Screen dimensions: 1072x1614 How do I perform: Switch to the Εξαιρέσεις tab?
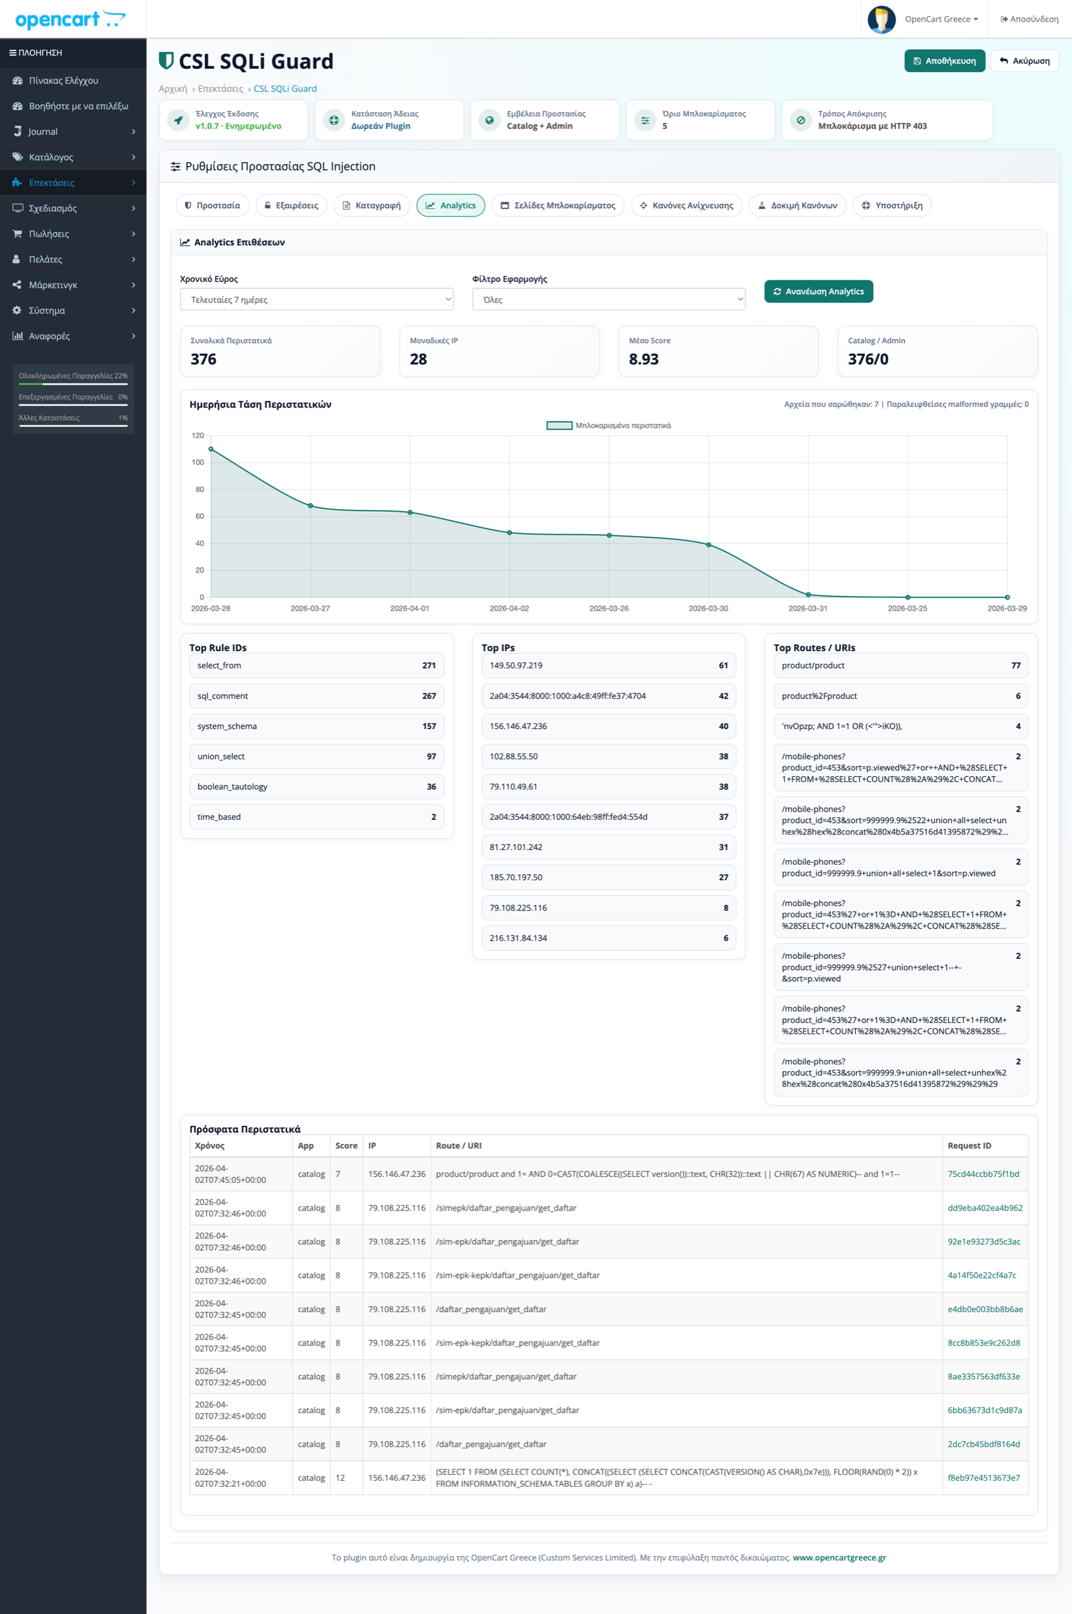(x=292, y=205)
